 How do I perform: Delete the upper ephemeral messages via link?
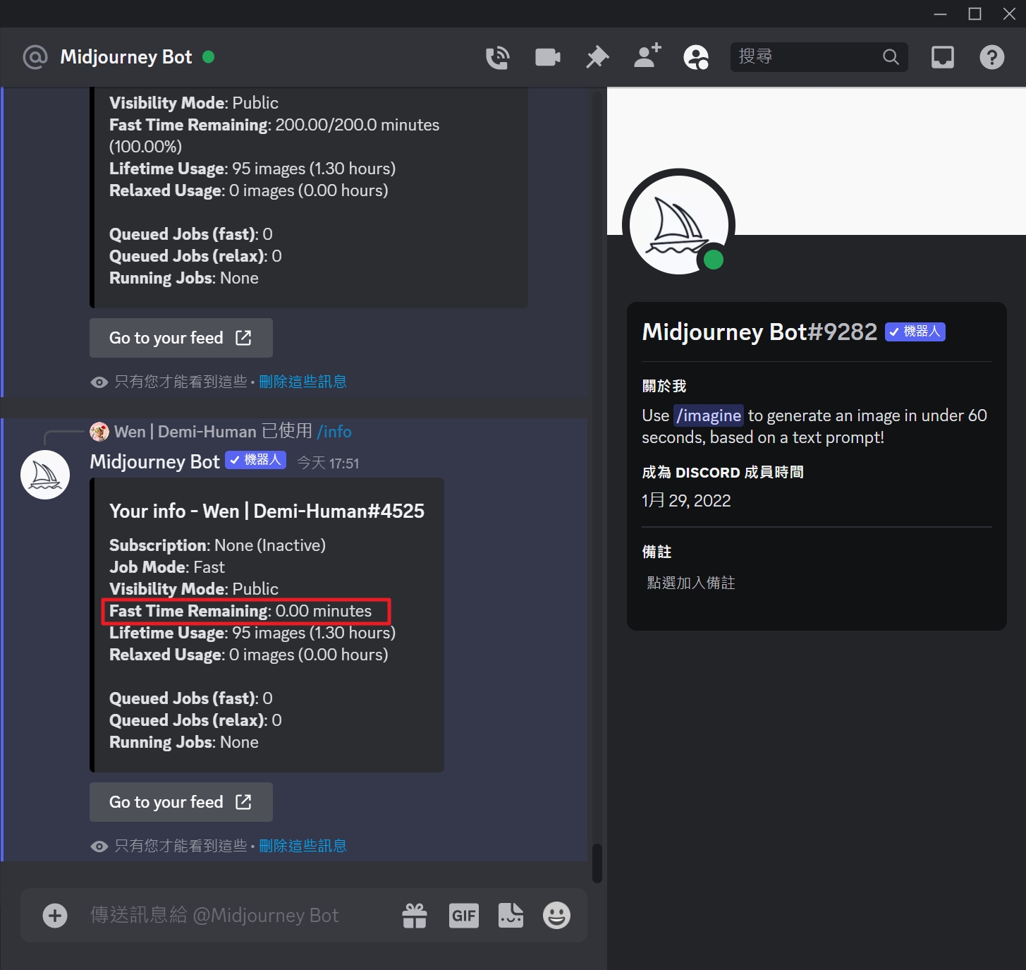pos(303,382)
